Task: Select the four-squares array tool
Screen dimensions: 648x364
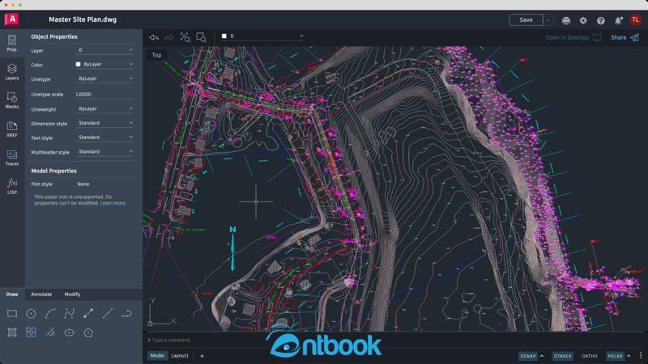Action: pos(31,332)
